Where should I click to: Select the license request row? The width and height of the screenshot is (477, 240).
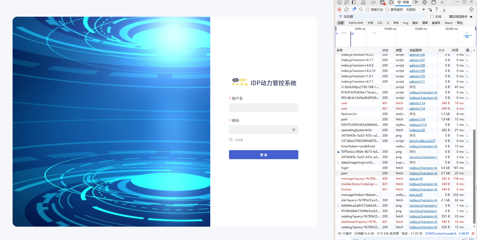(404, 189)
